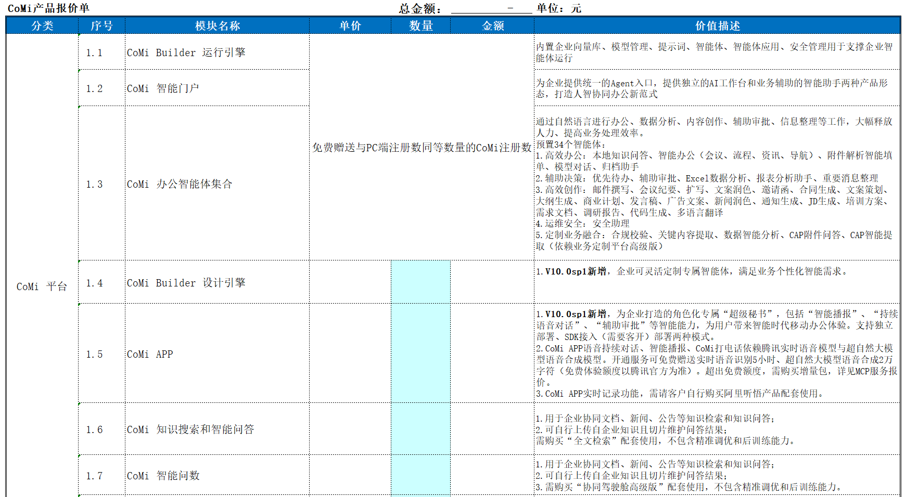Select the 模块名称 column header
The image size is (906, 497).
[x=217, y=25]
